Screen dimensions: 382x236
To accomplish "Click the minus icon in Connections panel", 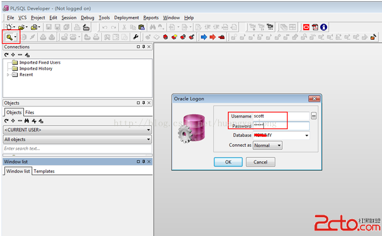I will 20,55.
